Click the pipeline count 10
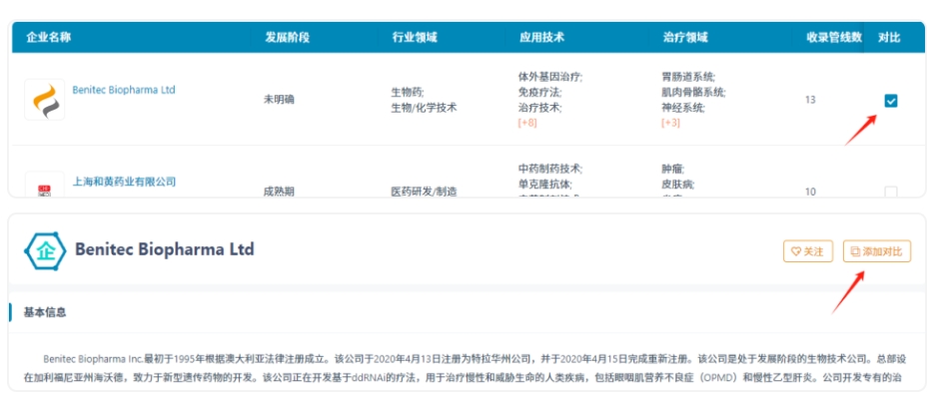This screenshot has height=399, width=938. (x=810, y=192)
